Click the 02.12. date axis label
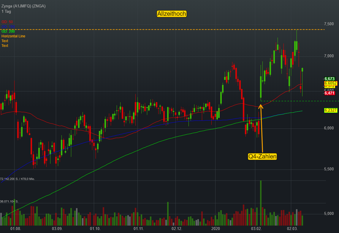The width and height of the screenshot is (339, 233). click(x=177, y=229)
